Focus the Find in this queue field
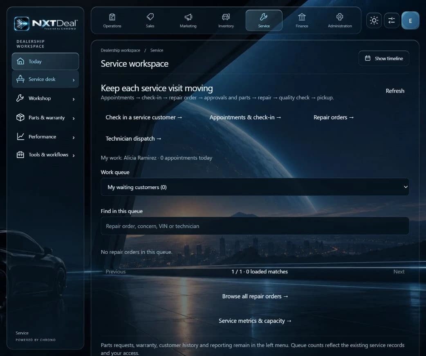The height and width of the screenshot is (356, 426). point(255,226)
